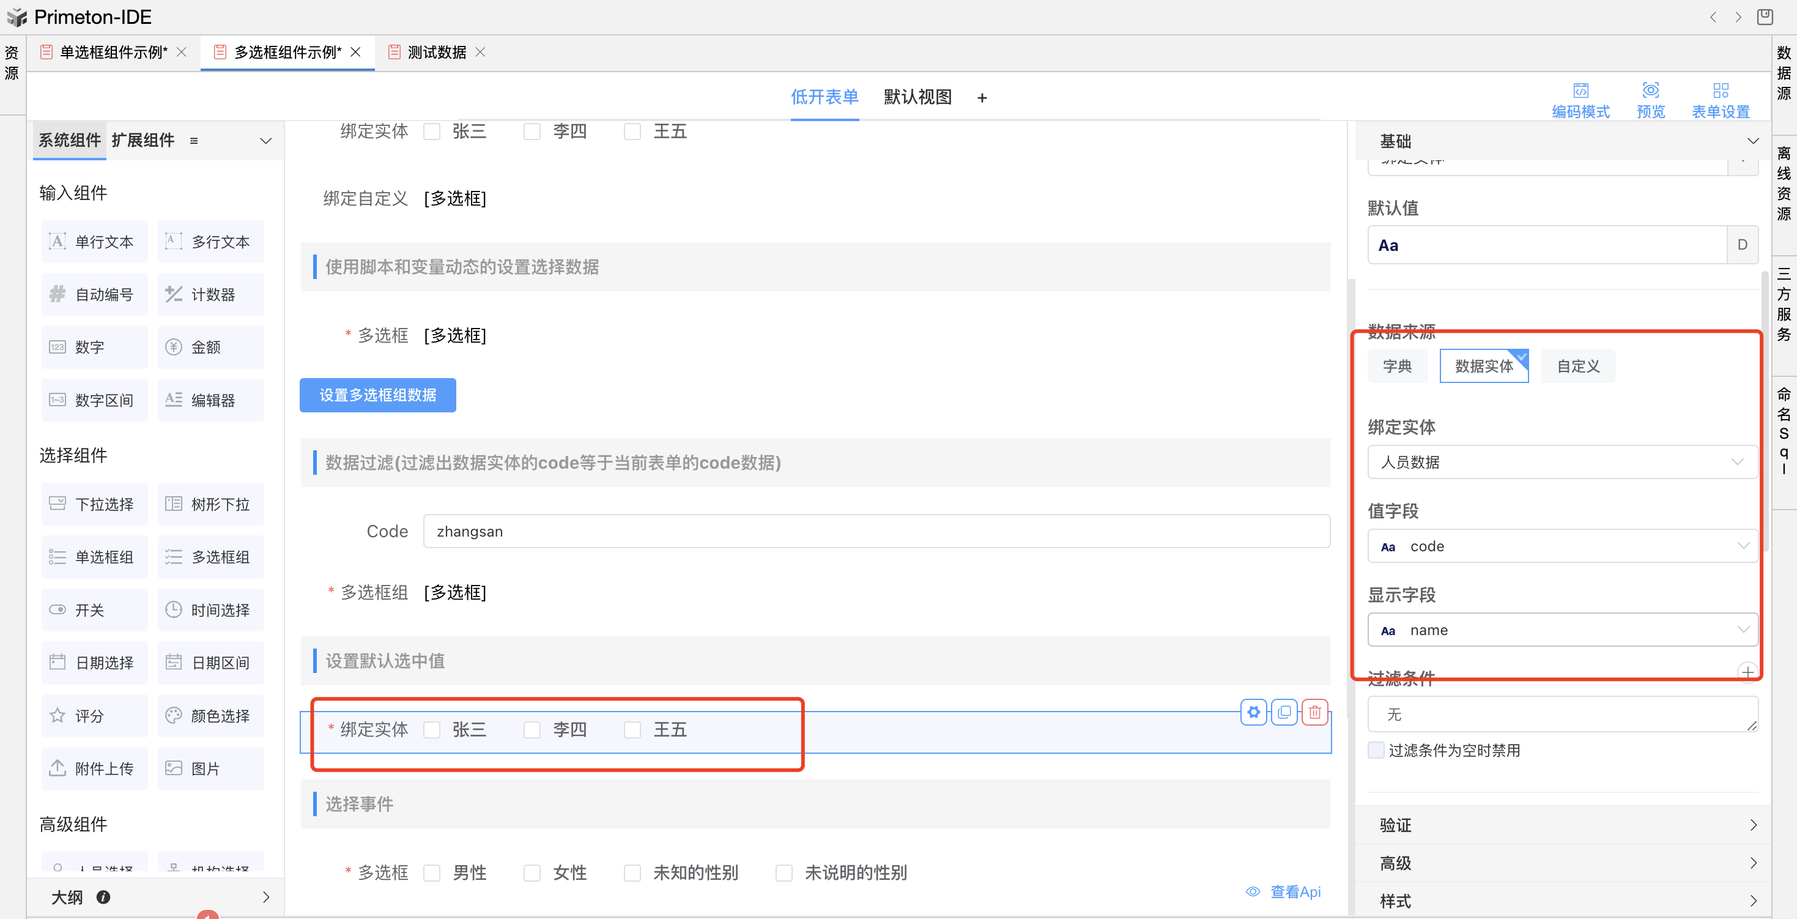Delete selected component with red trash icon
This screenshot has height=919, width=1797.
coord(1315,712)
